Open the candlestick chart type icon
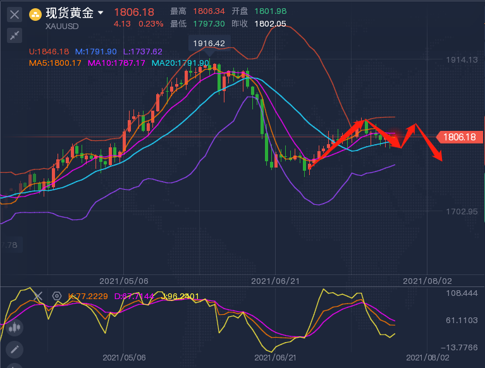This screenshot has height=368, width=485. click(x=14, y=328)
